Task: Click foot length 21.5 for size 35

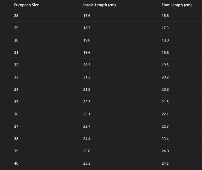Action: [165, 102]
